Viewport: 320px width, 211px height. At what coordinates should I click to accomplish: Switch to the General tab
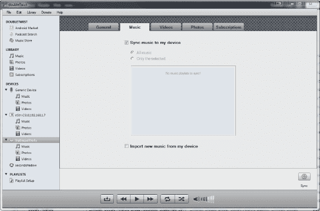pos(104,27)
